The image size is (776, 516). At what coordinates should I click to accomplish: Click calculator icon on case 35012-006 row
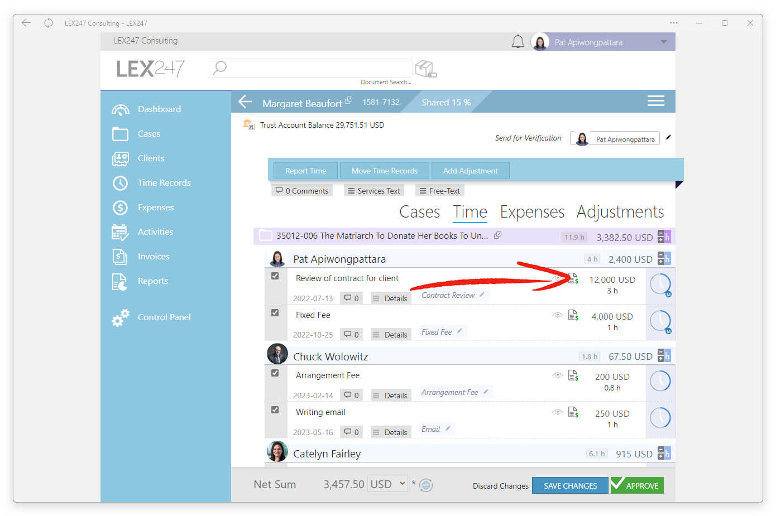664,237
